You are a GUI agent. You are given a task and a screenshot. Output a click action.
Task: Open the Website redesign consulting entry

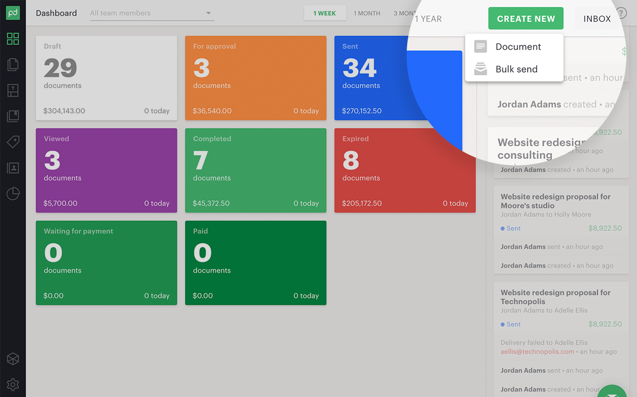(x=541, y=149)
